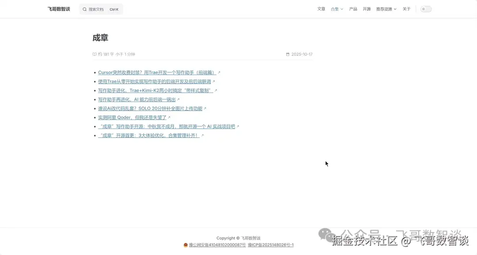Click the 2025-10-17 date text
Image resolution: width=477 pixels, height=255 pixels.
(302, 54)
